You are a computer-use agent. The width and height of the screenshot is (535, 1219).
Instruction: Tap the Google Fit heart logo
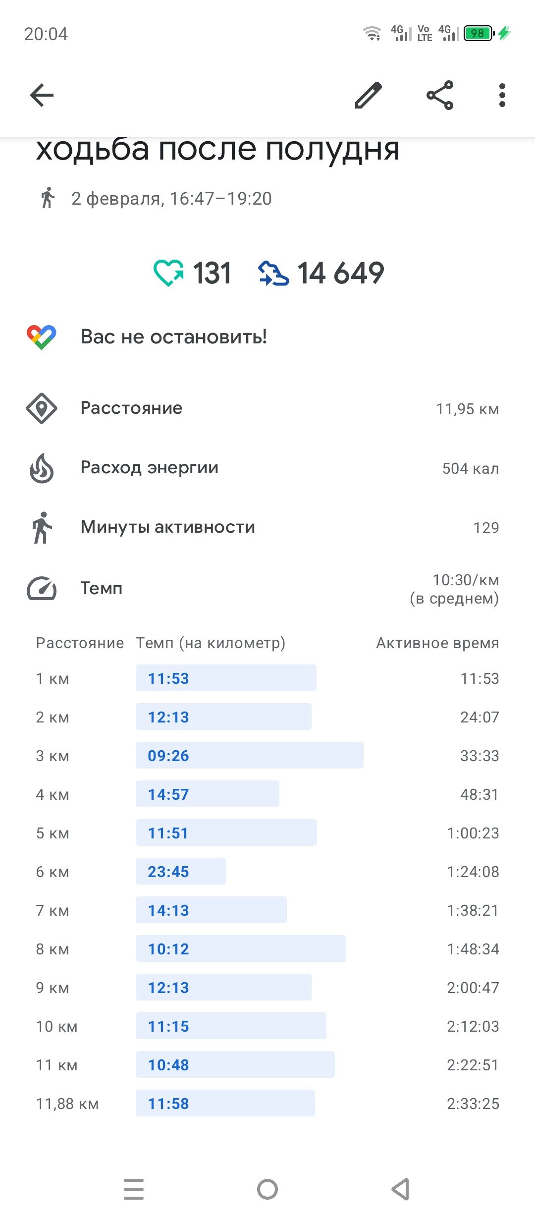pyautogui.click(x=42, y=337)
